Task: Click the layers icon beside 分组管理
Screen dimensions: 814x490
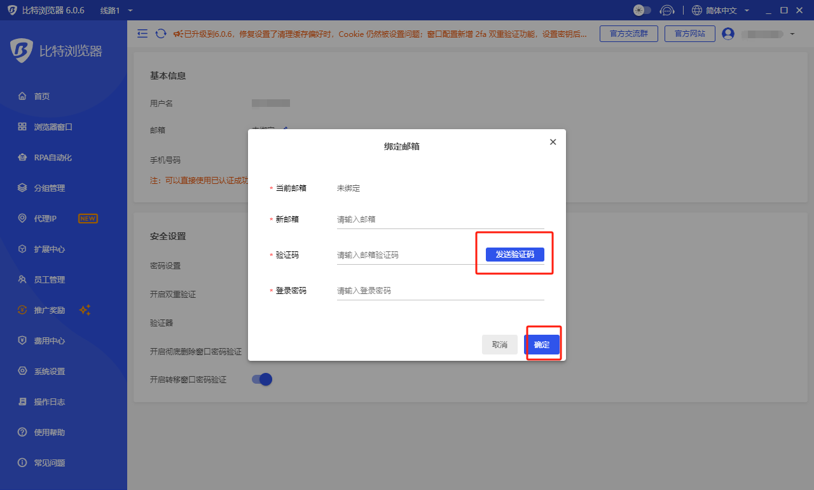Action: (22, 188)
